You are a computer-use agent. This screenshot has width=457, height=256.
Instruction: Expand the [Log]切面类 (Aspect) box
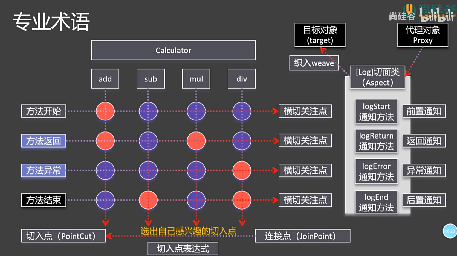click(x=377, y=78)
